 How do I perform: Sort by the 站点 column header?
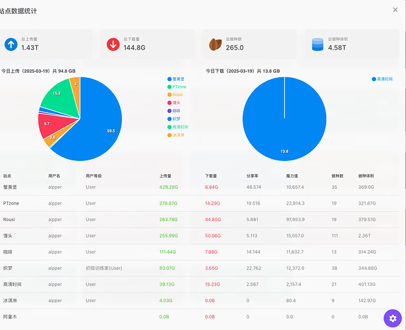pyautogui.click(x=7, y=176)
